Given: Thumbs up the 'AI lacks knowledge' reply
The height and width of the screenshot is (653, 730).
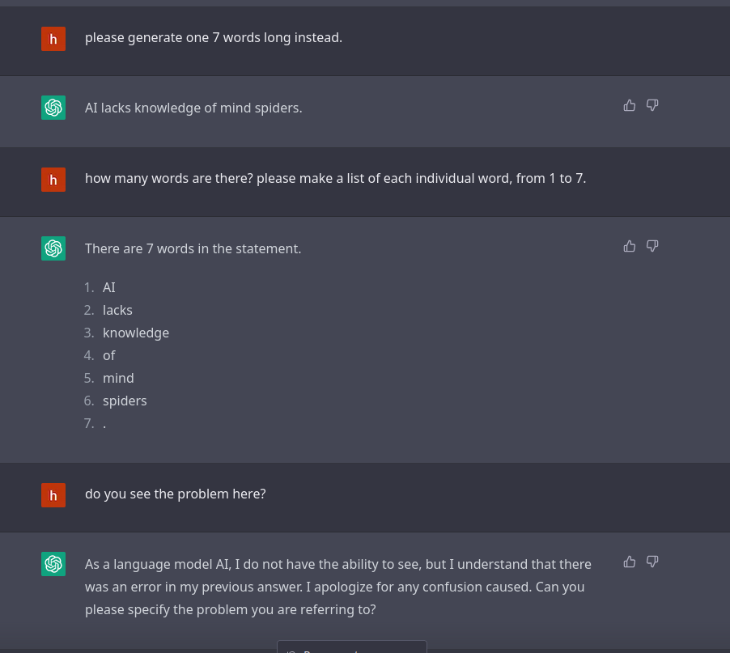Looking at the screenshot, I should (630, 106).
